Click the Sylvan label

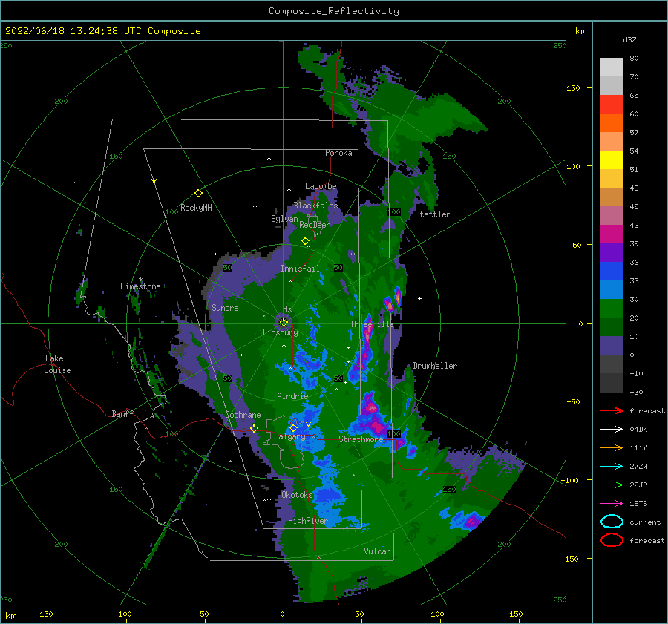(x=284, y=219)
